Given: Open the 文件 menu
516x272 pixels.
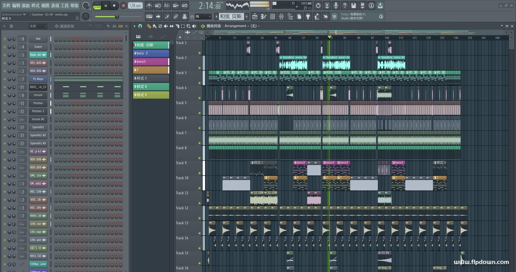Looking at the screenshot, I should point(6,5).
